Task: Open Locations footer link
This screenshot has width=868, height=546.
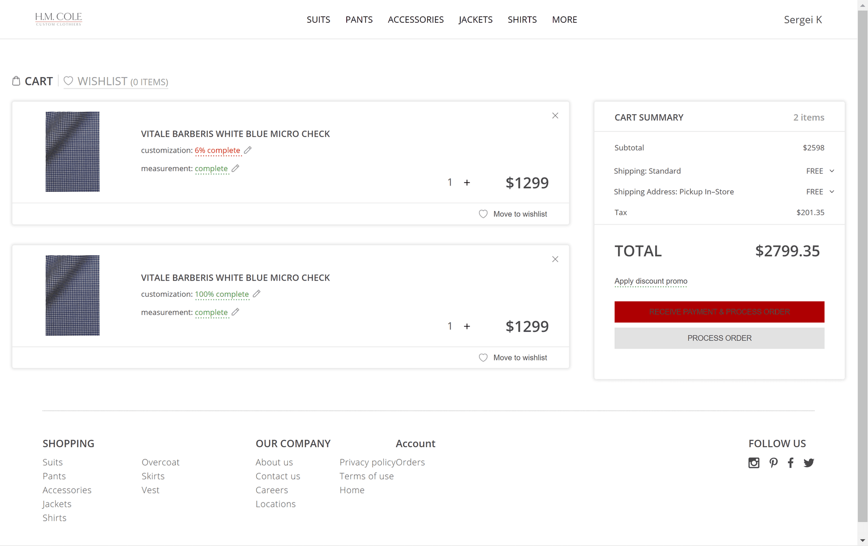Action: pyautogui.click(x=275, y=504)
